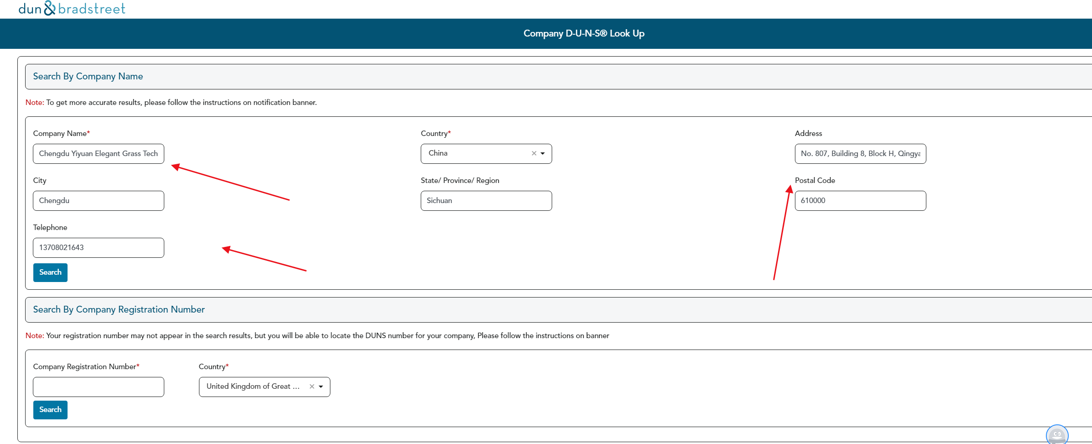
Task: Focus the Address input field
Action: (x=860, y=154)
